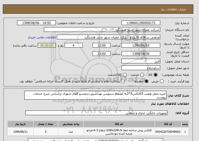Select the کالا/خدمت radio button

(125, 75)
